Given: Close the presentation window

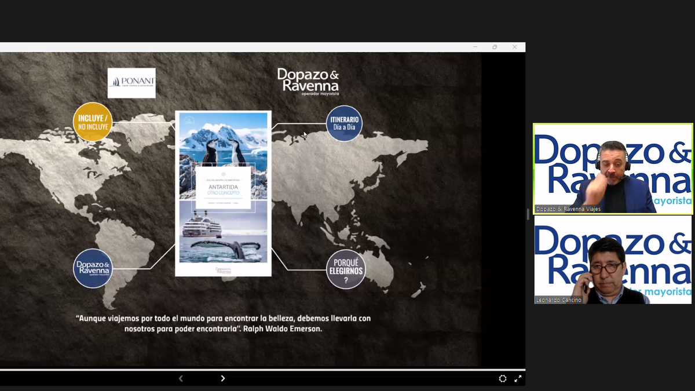Looking at the screenshot, I should tap(514, 47).
